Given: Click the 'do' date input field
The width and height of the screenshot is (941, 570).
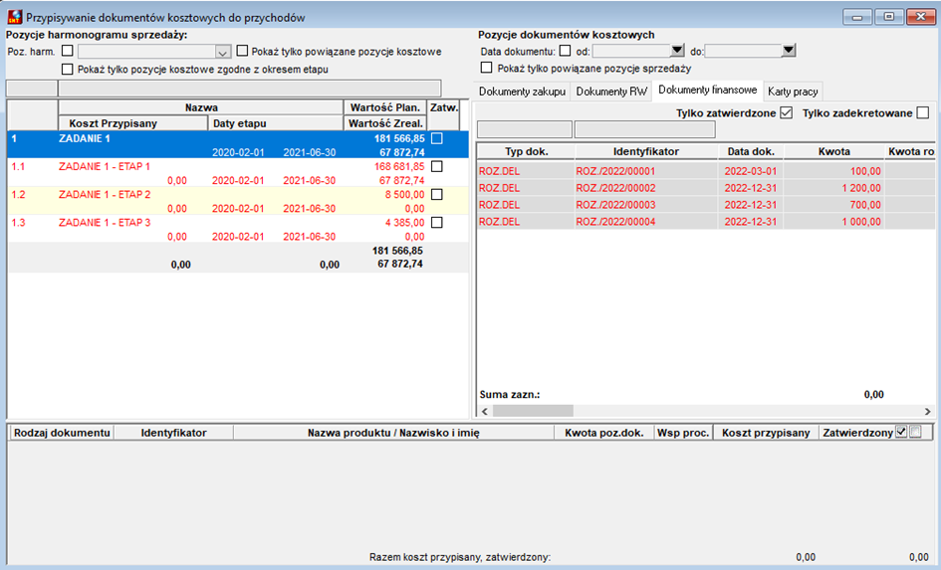Looking at the screenshot, I should pyautogui.click(x=743, y=52).
